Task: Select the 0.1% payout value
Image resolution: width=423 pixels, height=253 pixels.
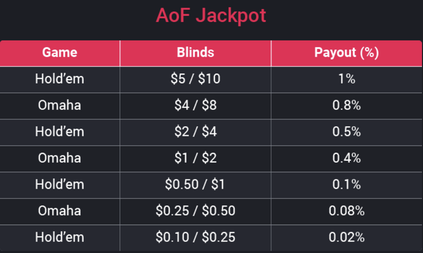Action: pyautogui.click(x=346, y=185)
